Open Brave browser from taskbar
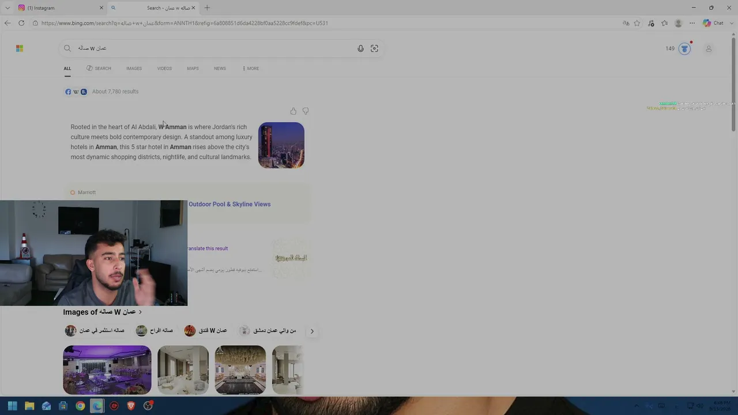 [x=131, y=406]
